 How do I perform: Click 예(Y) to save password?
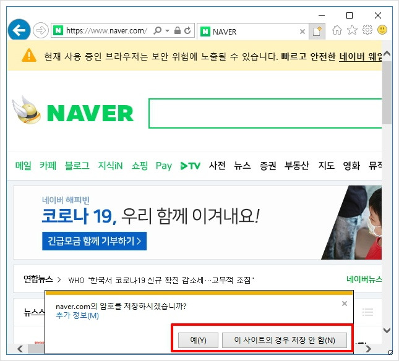[198, 340]
